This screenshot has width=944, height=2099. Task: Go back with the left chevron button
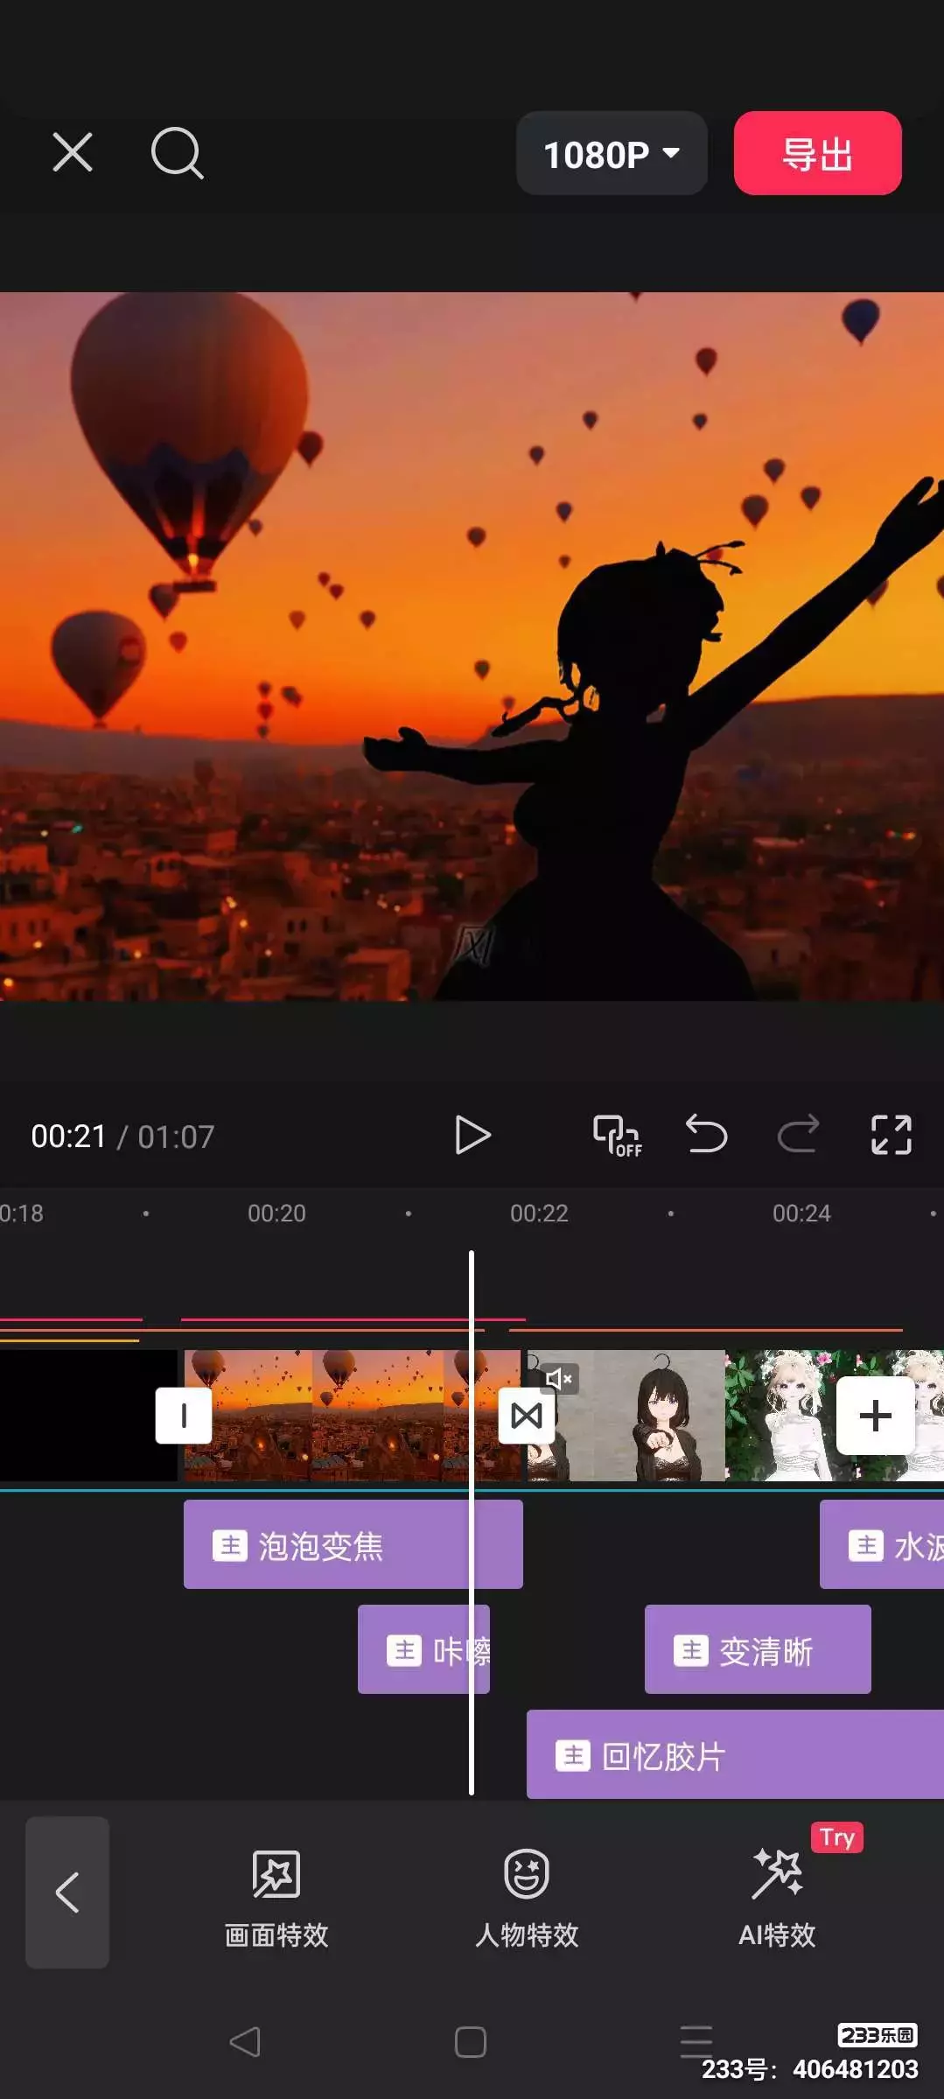(x=67, y=1893)
